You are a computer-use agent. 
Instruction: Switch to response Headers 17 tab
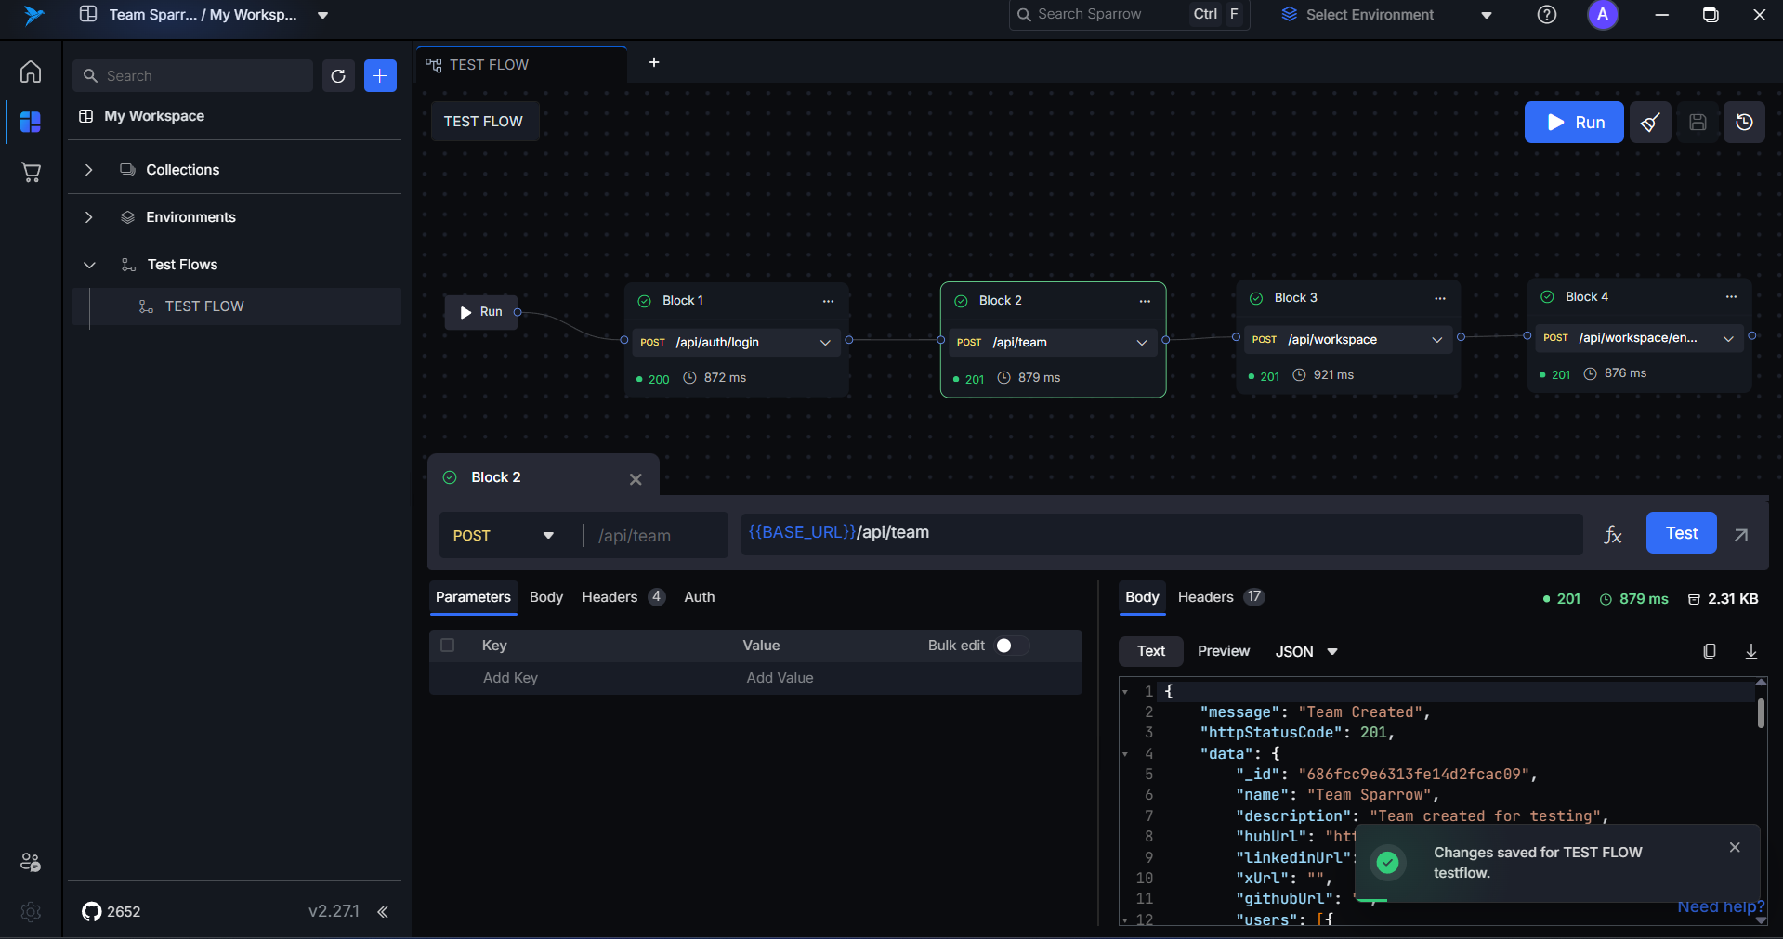tap(1221, 597)
